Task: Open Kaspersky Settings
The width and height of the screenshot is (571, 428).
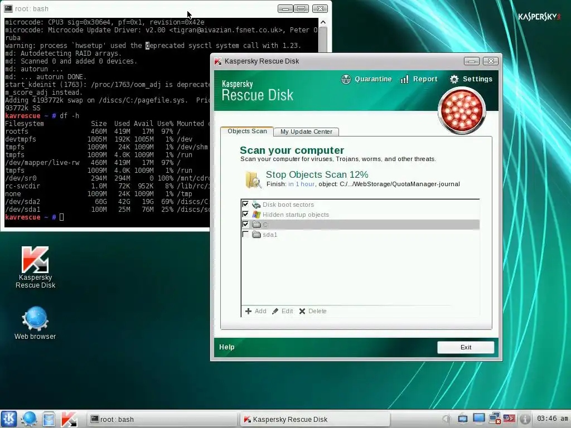Action: pyautogui.click(x=471, y=79)
